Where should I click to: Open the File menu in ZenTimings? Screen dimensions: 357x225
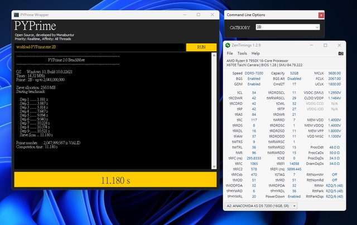pyautogui.click(x=229, y=53)
